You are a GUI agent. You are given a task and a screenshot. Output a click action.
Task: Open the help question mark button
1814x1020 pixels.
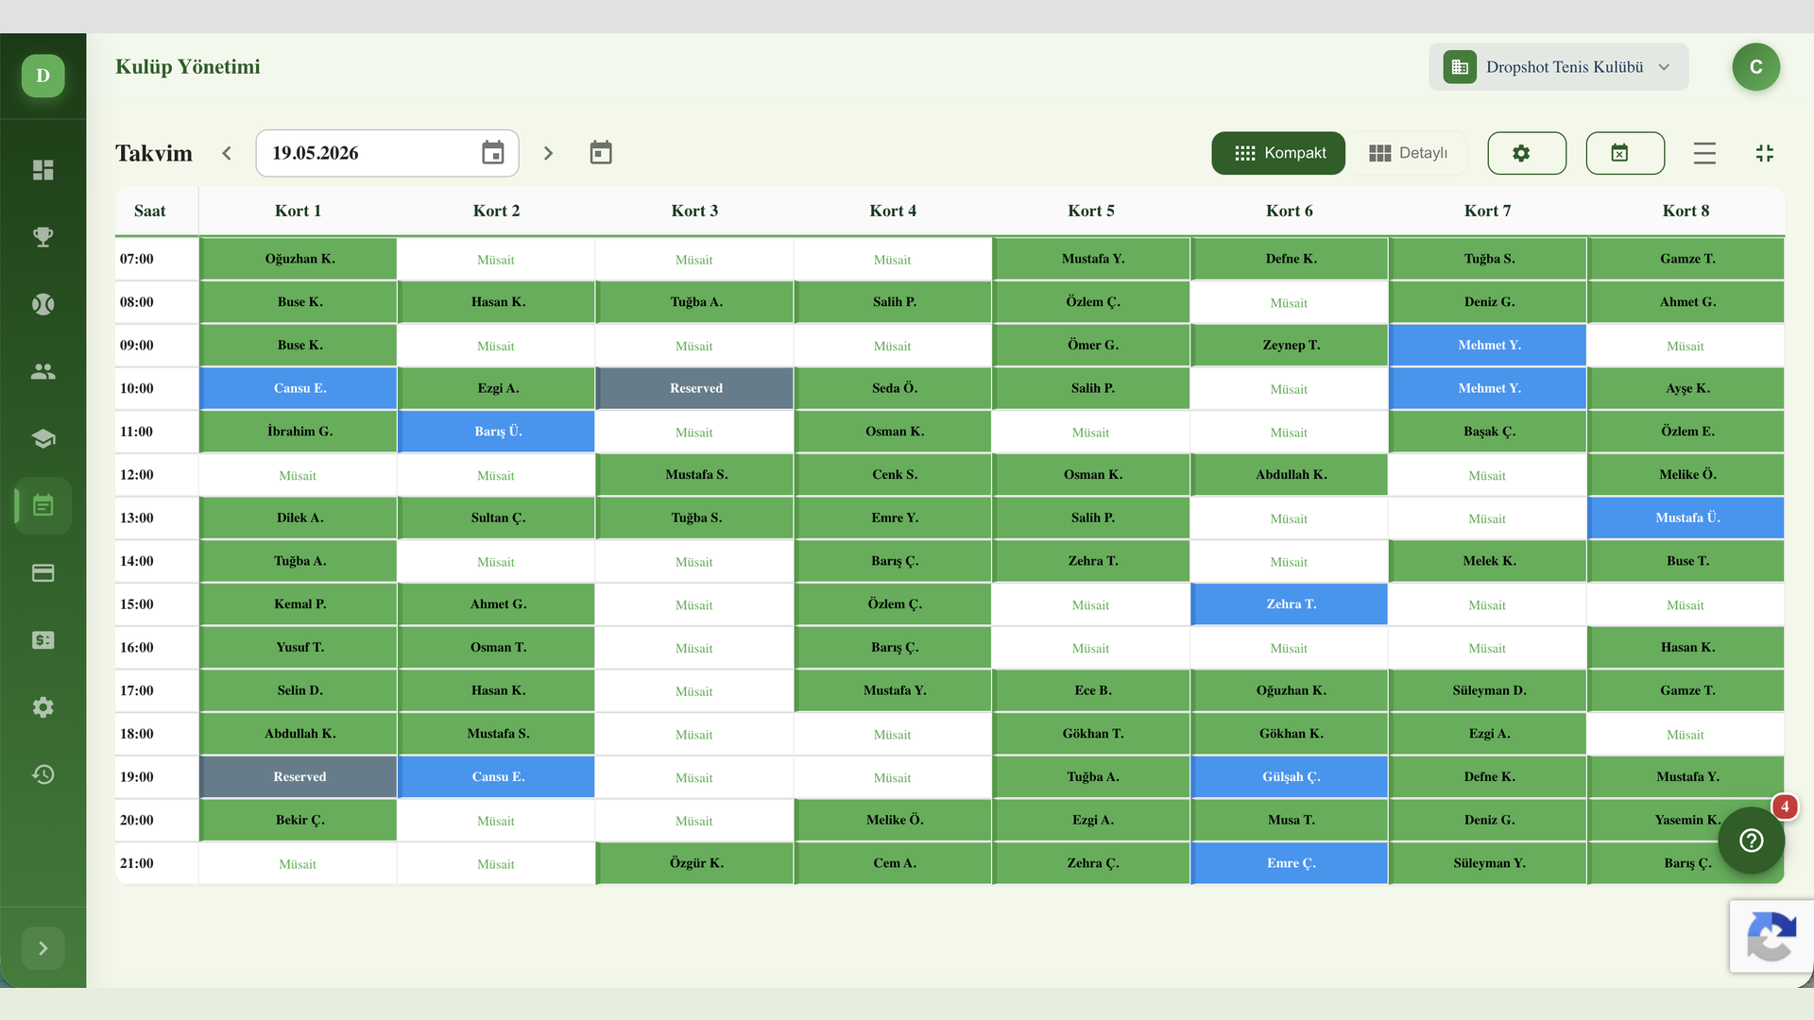(1751, 841)
